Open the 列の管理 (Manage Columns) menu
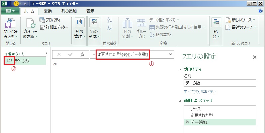 (x=80, y=31)
